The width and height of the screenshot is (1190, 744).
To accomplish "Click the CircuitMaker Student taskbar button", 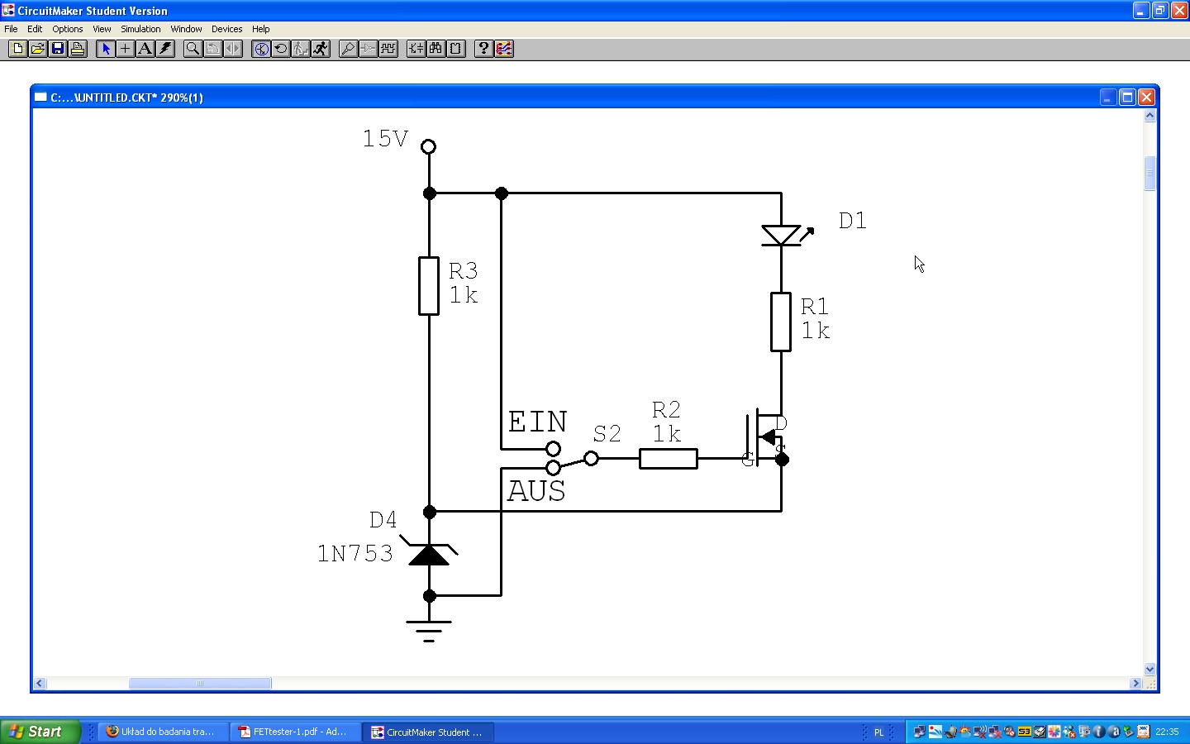I will [428, 732].
